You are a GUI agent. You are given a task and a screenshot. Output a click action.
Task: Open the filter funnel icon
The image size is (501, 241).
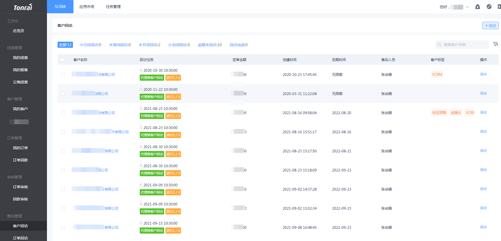click(495, 44)
